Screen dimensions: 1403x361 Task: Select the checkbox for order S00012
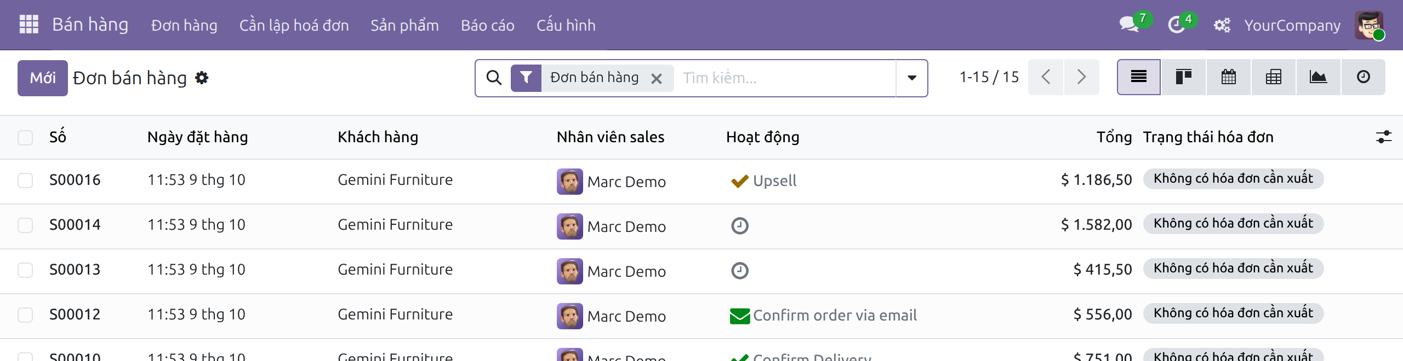(x=25, y=315)
